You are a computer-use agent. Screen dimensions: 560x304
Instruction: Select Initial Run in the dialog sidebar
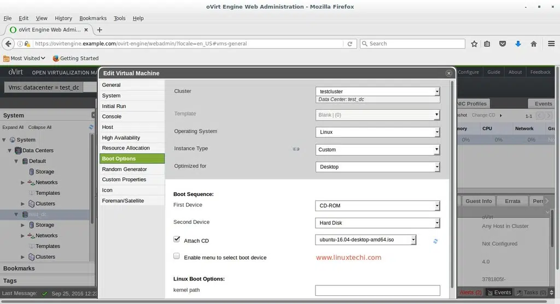132,106
